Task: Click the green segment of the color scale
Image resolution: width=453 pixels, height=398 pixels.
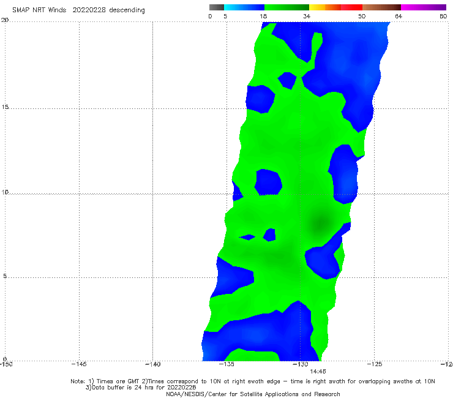Action: [x=286, y=7]
